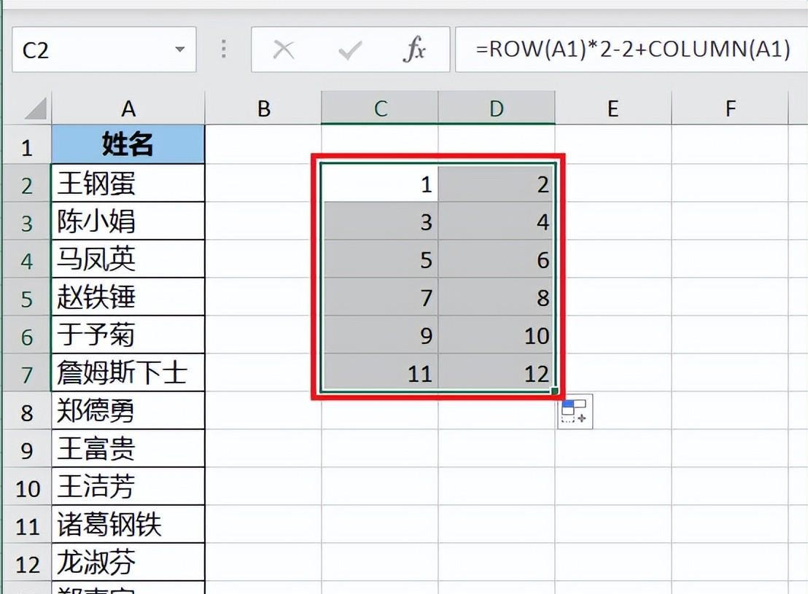Screen dimensions: 808x594
Task: Open the Auto Fill Options button
Action: coord(575,411)
